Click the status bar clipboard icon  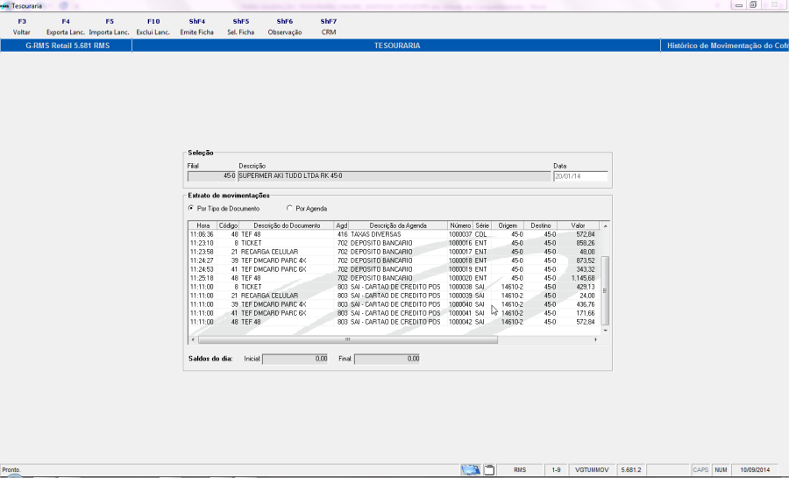click(x=489, y=470)
